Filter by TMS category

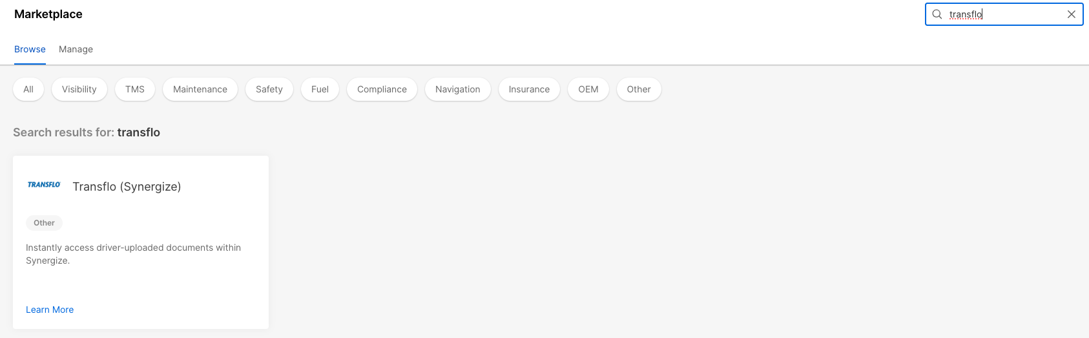click(135, 89)
